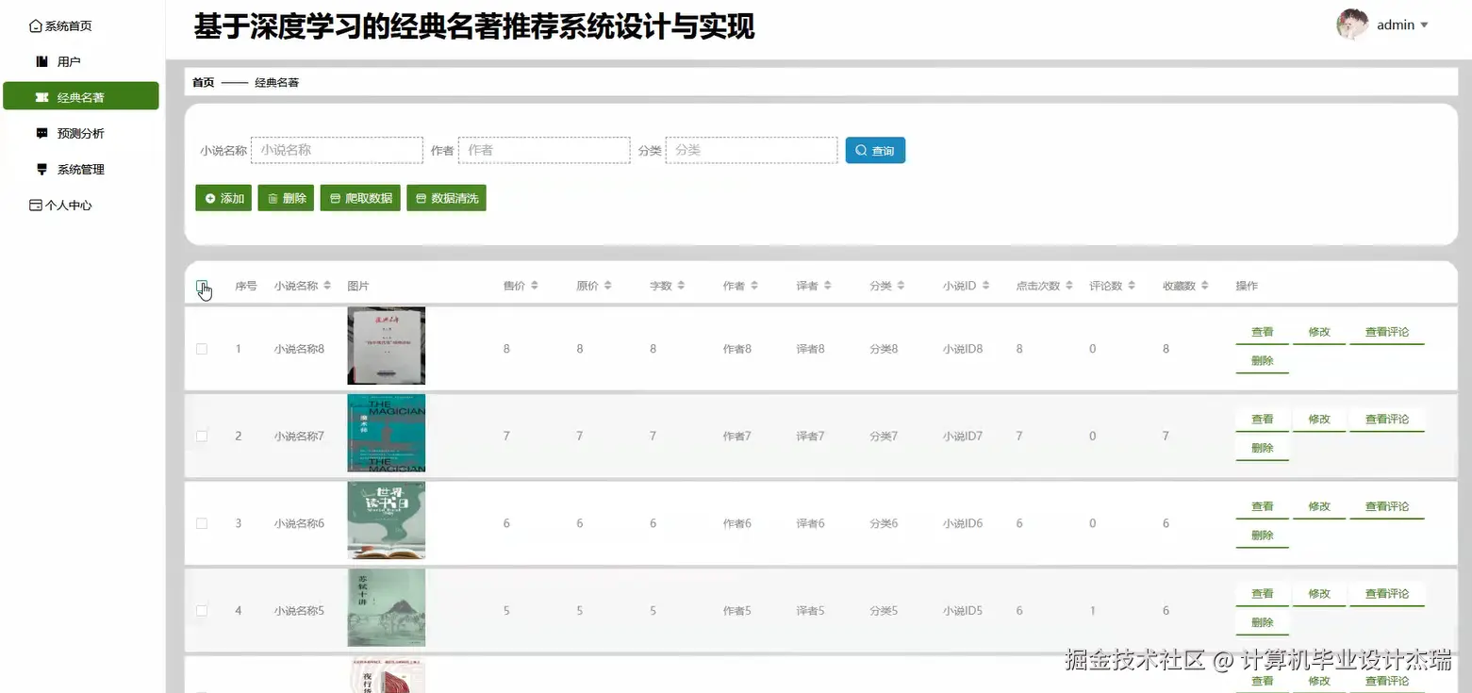Open the cover thumbnail for 小说名称6
The width and height of the screenshot is (1472, 693).
386,520
